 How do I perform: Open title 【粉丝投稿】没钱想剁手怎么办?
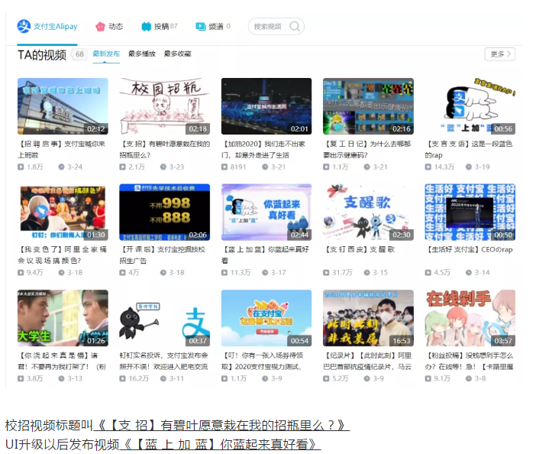pyautogui.click(x=470, y=361)
